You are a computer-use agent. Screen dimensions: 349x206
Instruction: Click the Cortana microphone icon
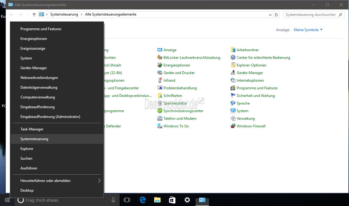coord(113,200)
